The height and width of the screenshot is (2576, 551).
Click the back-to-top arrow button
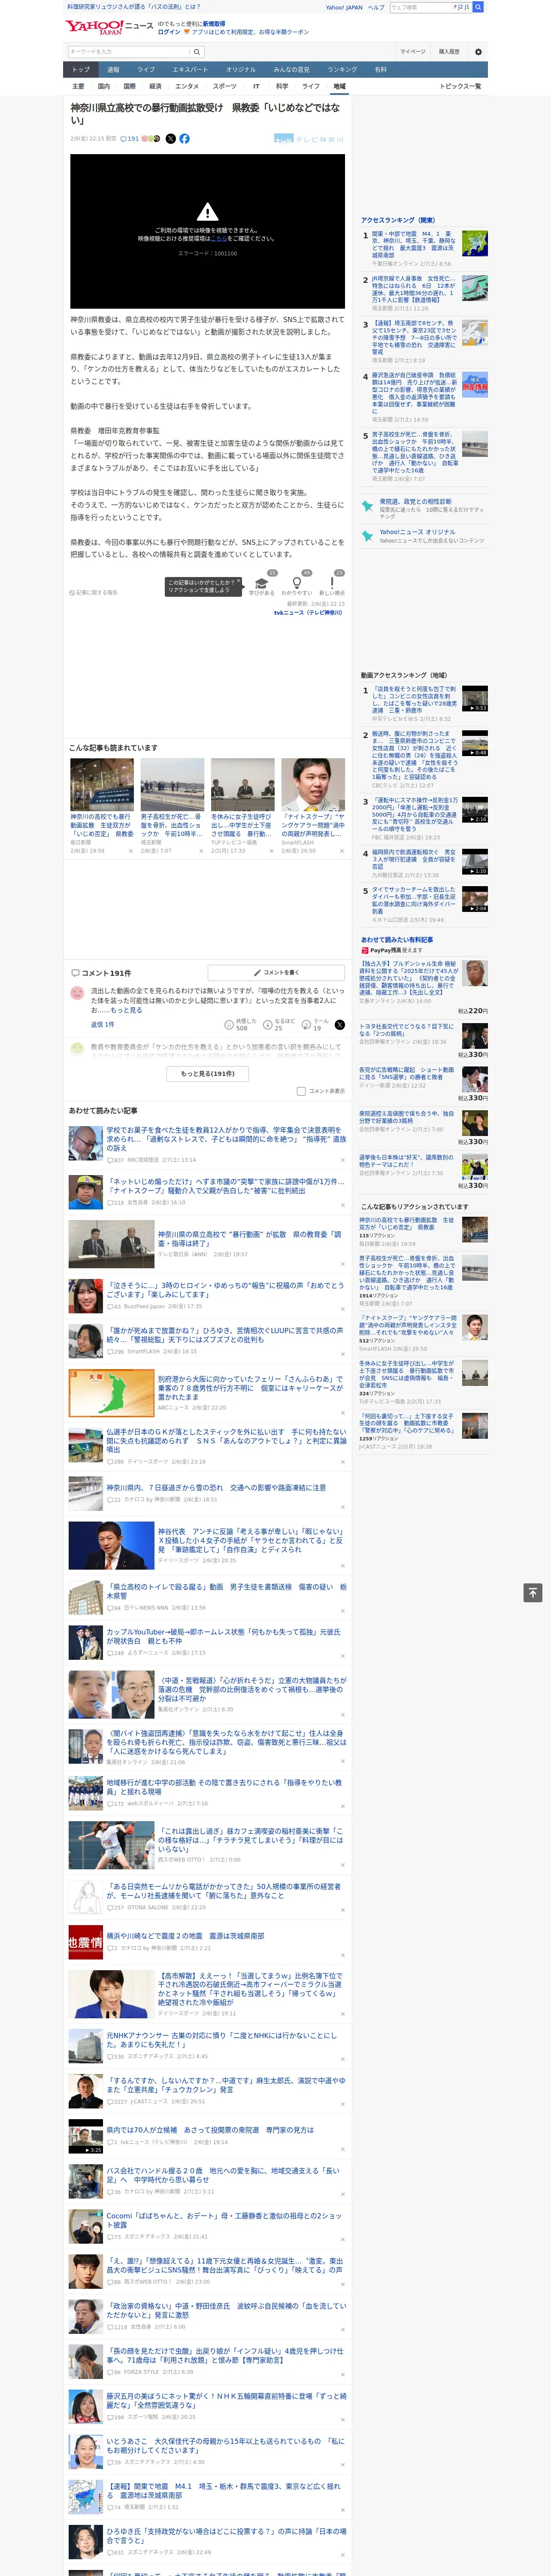tap(533, 1592)
